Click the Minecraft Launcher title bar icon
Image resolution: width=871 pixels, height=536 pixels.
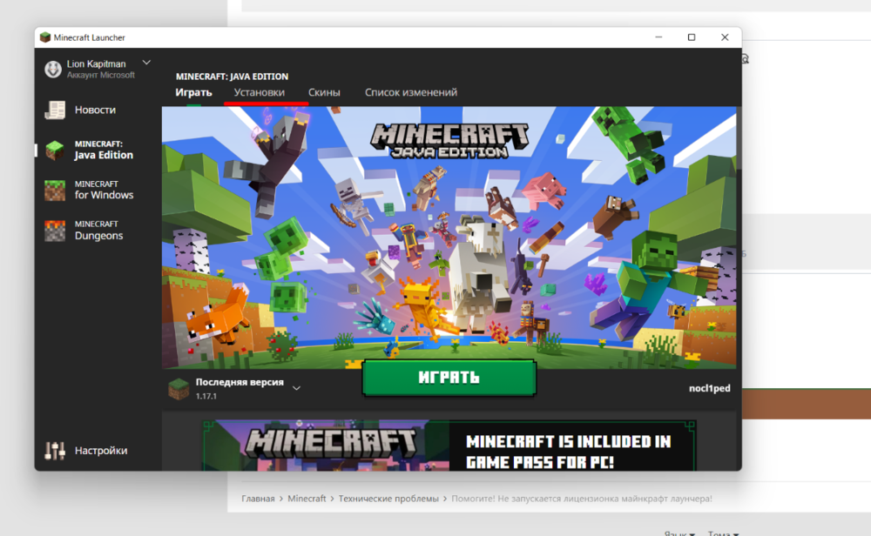(45, 37)
